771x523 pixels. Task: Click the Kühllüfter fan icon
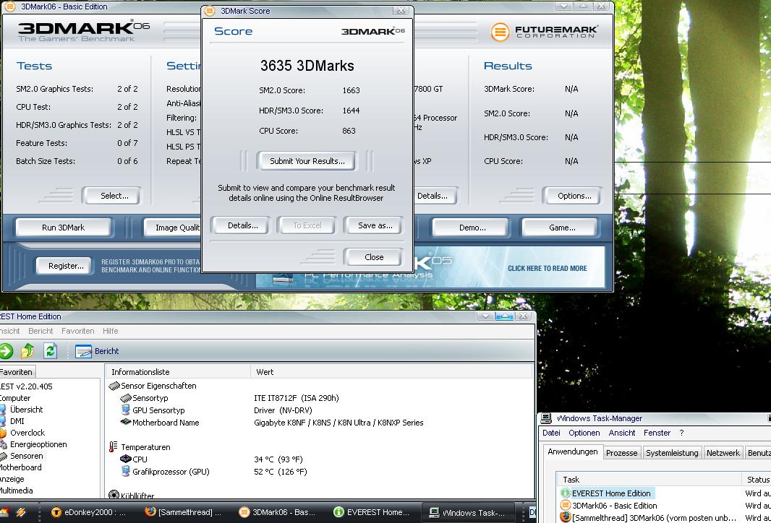[114, 495]
